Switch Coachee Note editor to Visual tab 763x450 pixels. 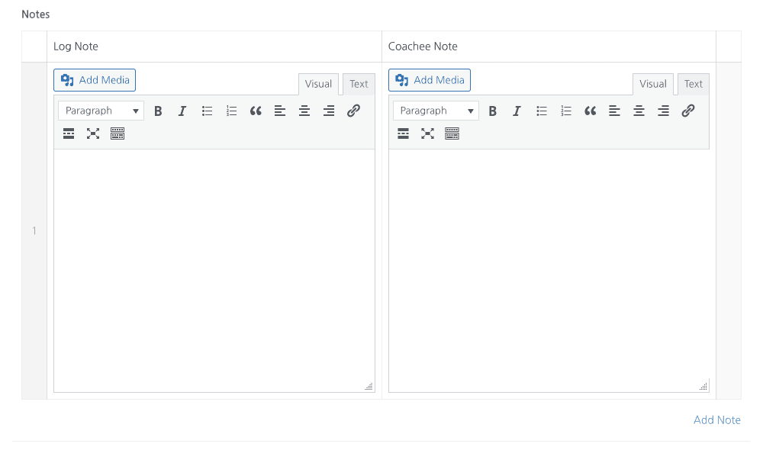[x=652, y=84]
